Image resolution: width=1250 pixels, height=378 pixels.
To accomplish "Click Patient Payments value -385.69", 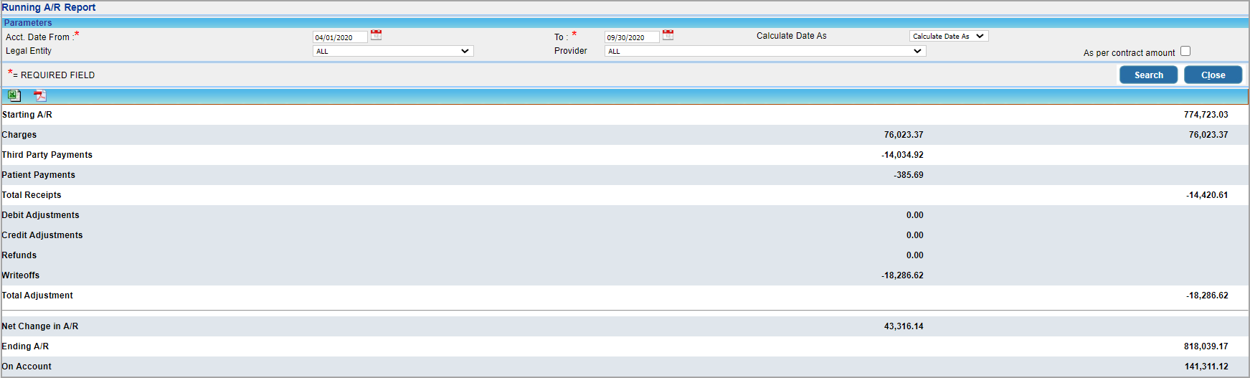I will pyautogui.click(x=909, y=175).
